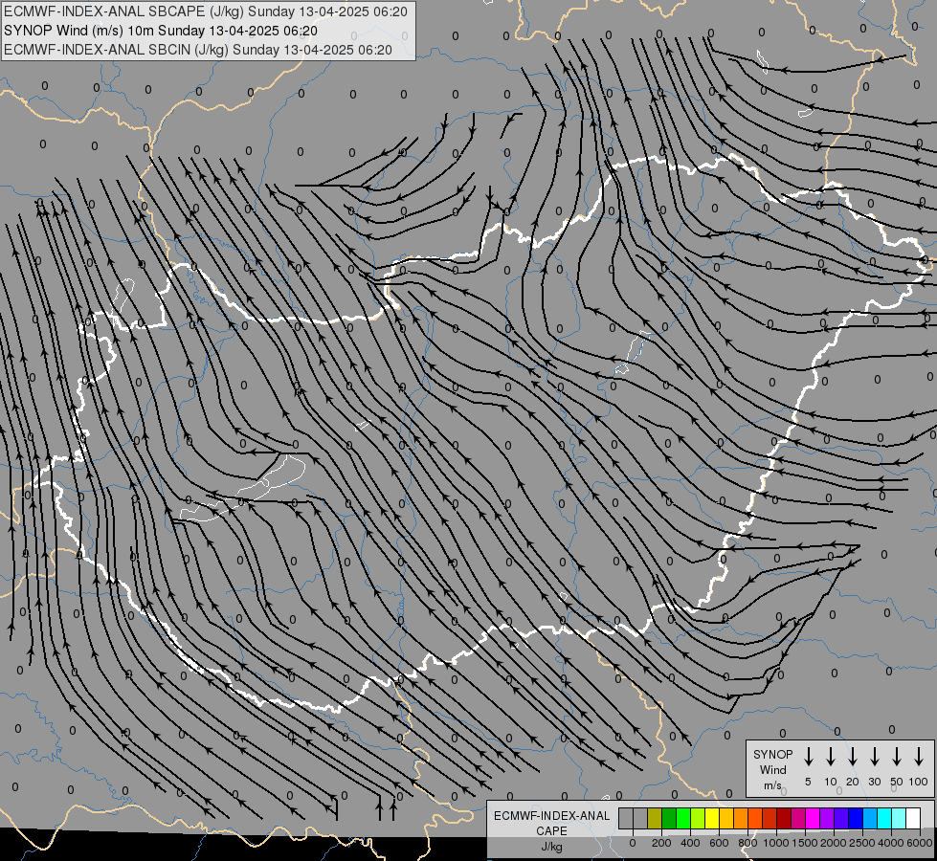Screen dimensions: 937x861
Task: Click the 10 m/s wind arrow in legend
Action: [830, 757]
